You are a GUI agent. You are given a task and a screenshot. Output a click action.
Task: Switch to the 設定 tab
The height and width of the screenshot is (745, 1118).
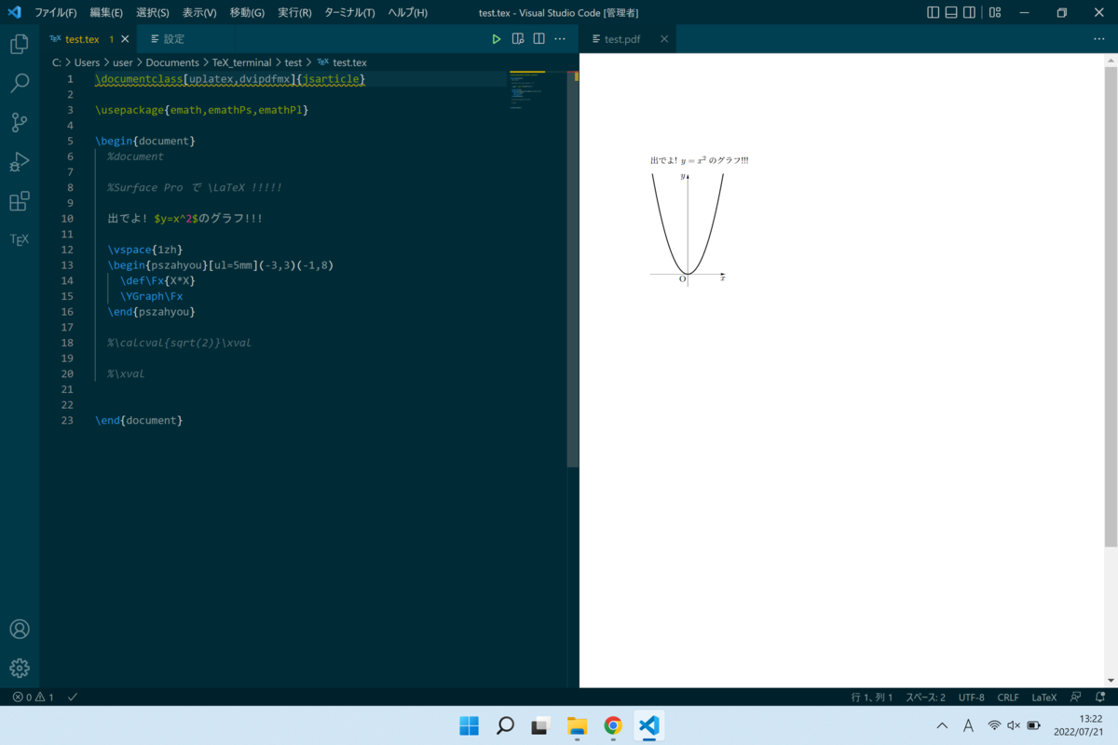tap(173, 39)
